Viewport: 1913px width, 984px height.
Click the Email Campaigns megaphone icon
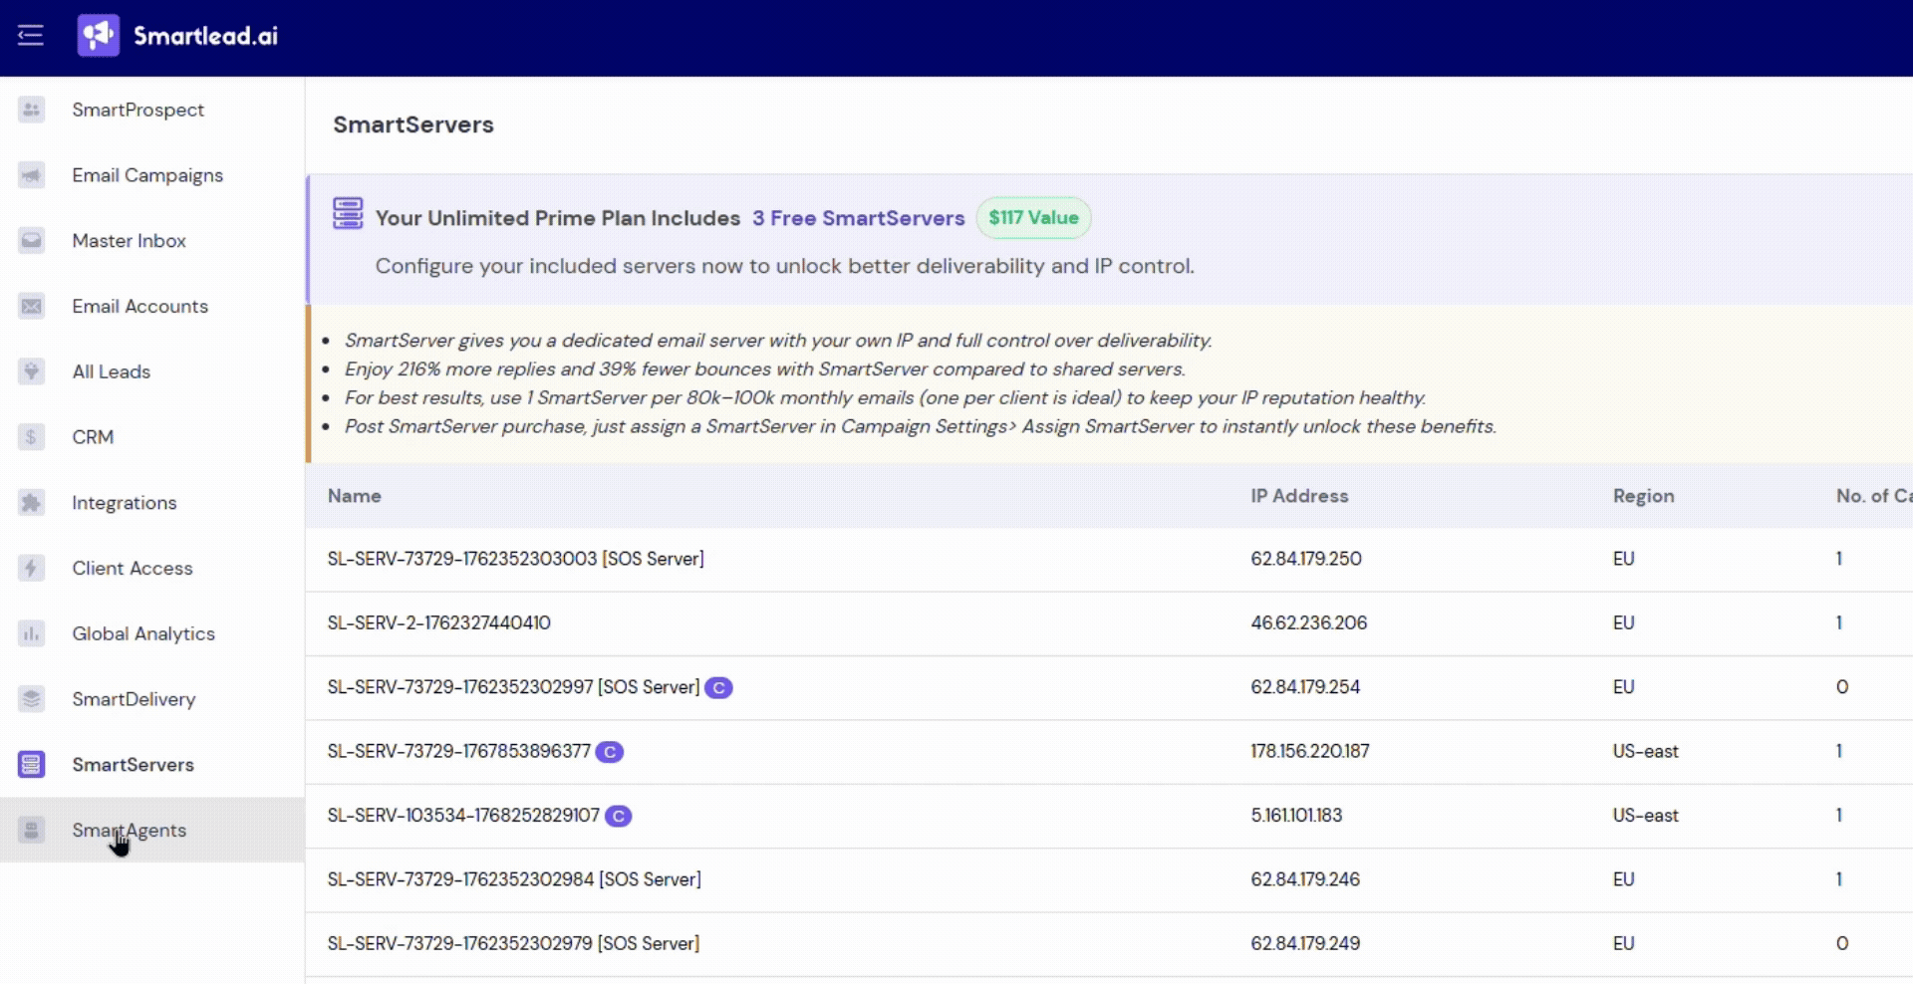32,175
